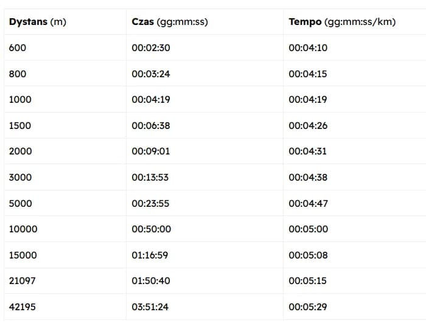Click the pace value 00:04:47
The image size is (426, 323).
(x=308, y=203)
